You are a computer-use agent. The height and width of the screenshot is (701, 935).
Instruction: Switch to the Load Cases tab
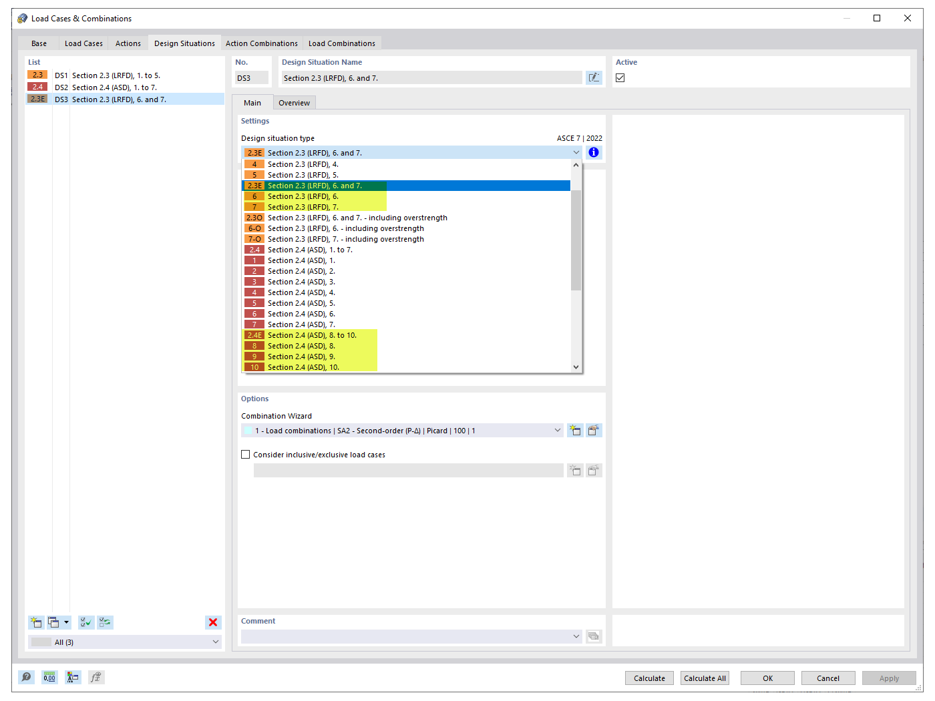pos(83,43)
